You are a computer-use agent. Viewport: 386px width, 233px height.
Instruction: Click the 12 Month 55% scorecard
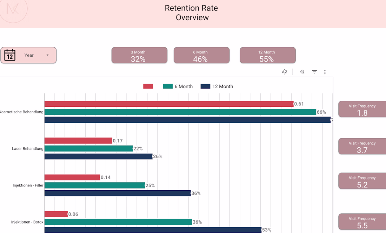[x=267, y=55]
